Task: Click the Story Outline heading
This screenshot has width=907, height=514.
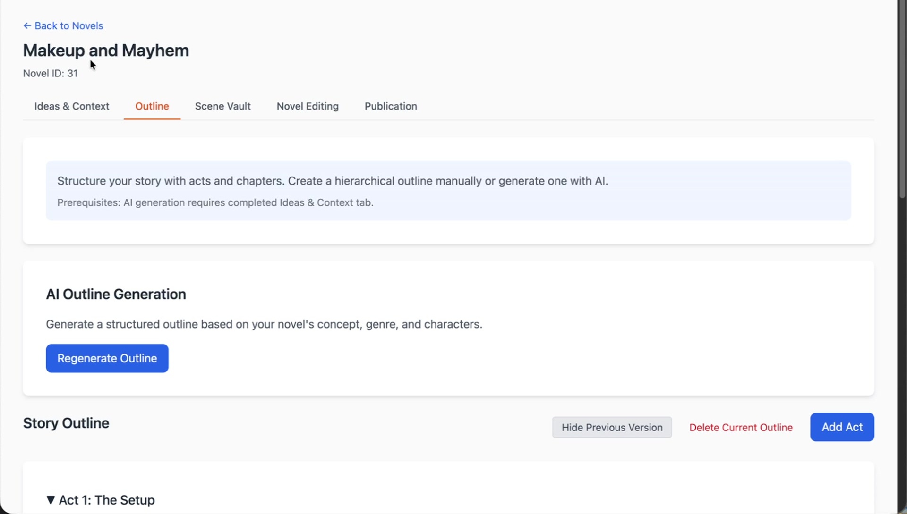Action: click(66, 423)
